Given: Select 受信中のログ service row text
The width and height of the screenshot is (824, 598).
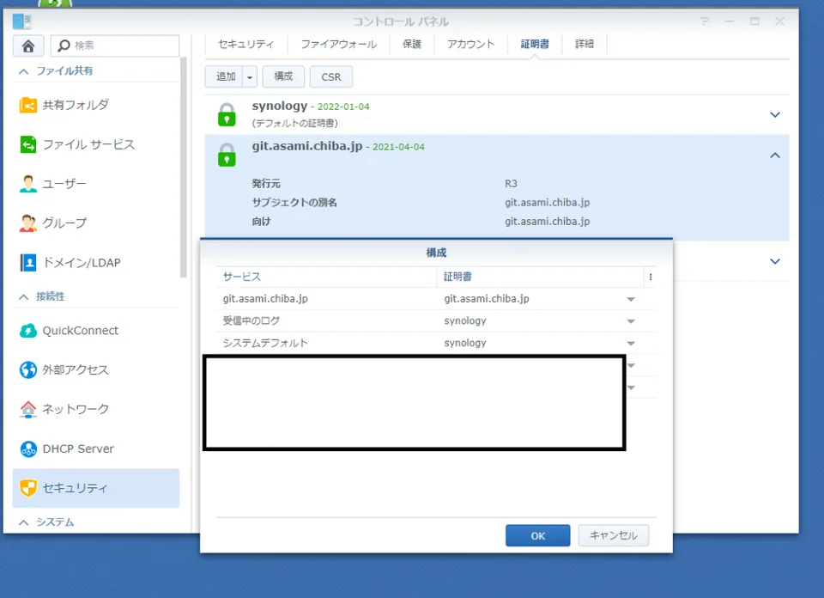Looking at the screenshot, I should tap(251, 320).
